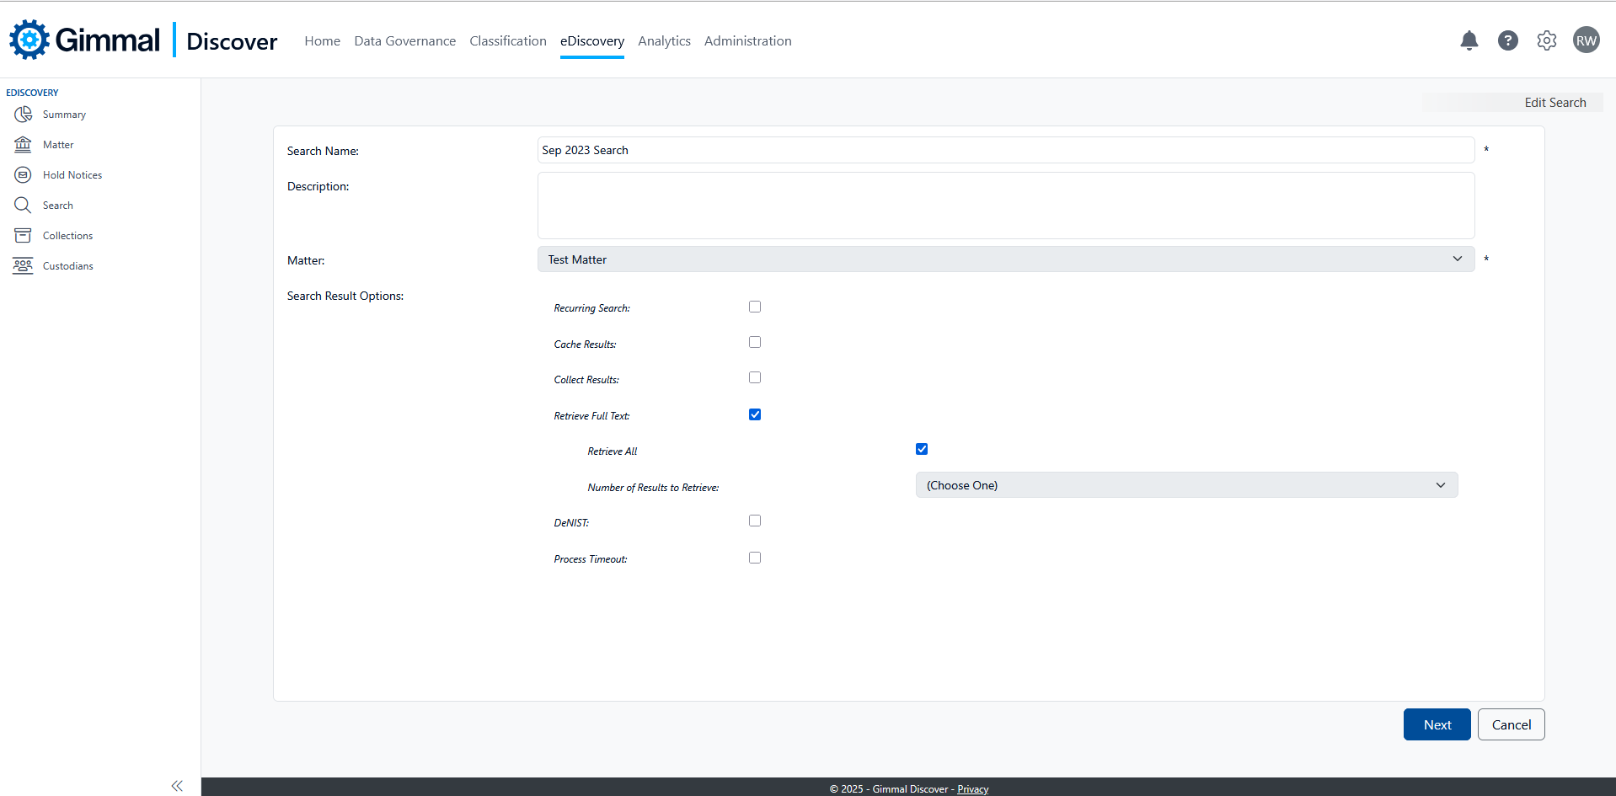Open Hold Notices sidebar icon

coord(23,175)
